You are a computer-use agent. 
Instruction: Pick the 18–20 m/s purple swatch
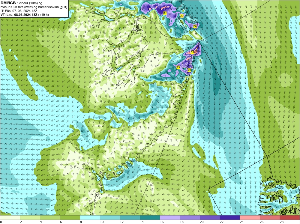point(190,218)
